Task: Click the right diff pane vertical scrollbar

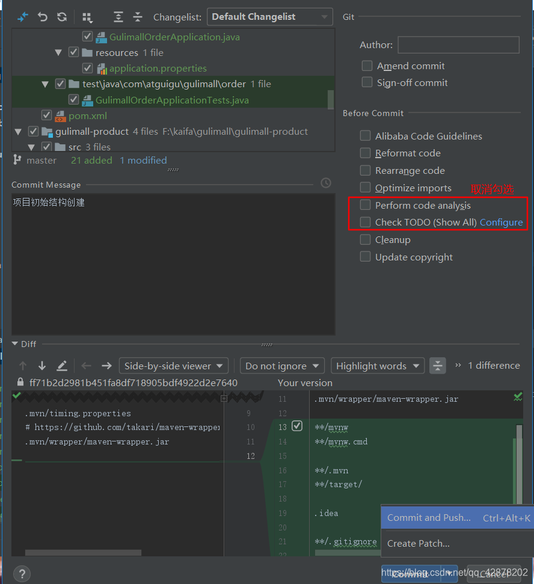Action: (519, 464)
